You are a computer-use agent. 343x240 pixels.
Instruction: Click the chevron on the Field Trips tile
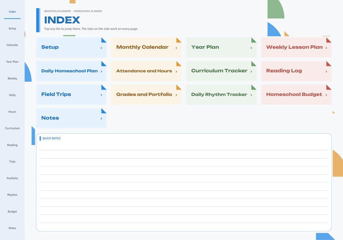101,95
